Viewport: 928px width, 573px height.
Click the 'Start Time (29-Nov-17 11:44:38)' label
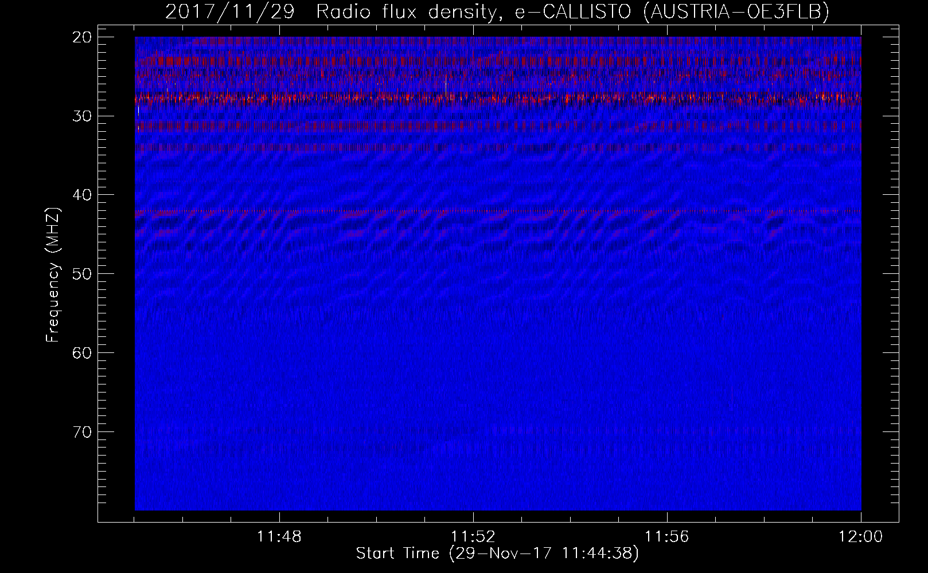(497, 554)
